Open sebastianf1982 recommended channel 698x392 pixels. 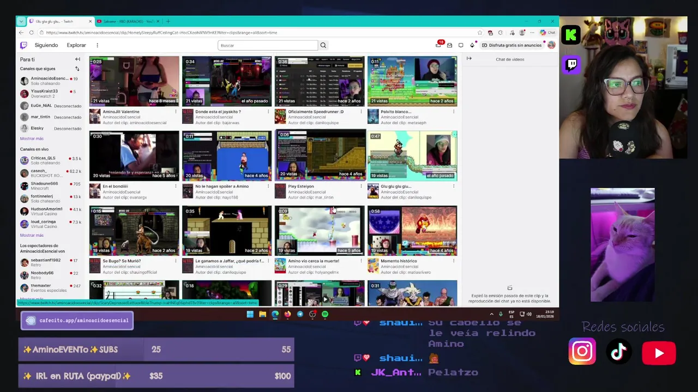click(50, 262)
